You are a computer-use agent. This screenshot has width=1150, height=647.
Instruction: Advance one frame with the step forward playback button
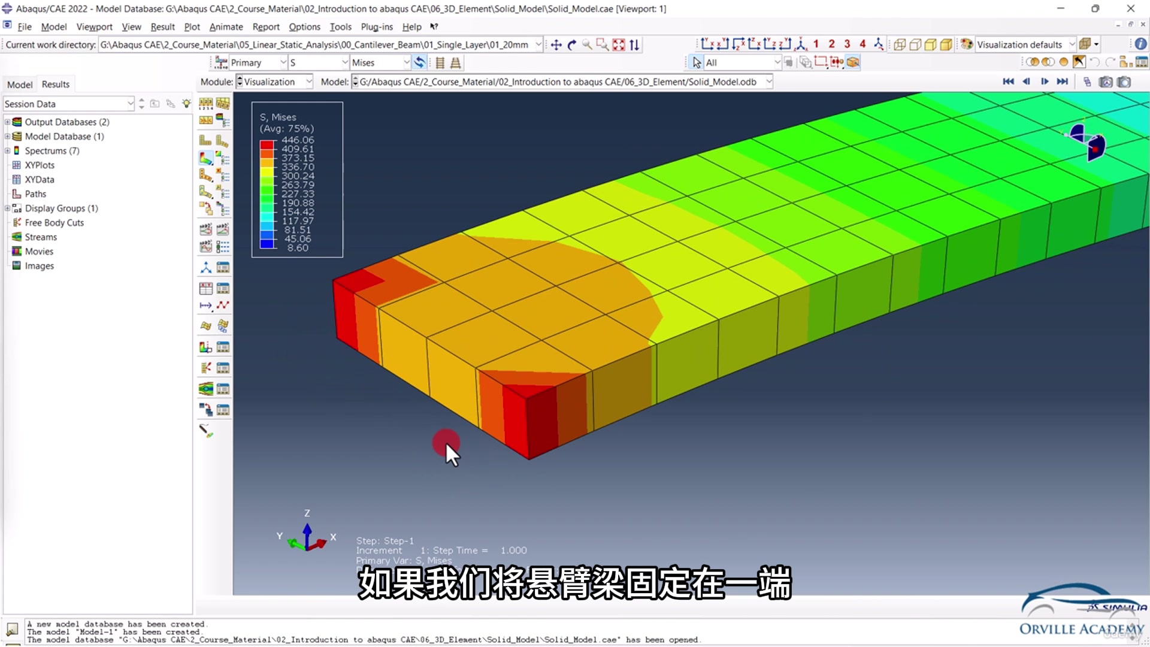tap(1045, 82)
